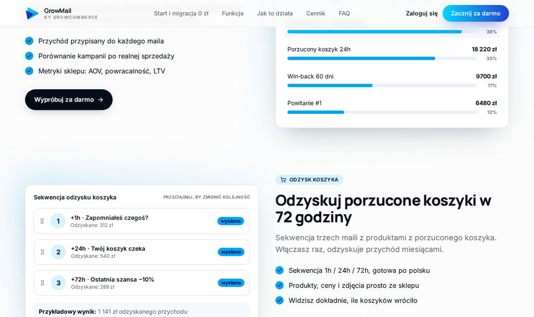Click the 12% percentage label
The height and width of the screenshot is (317, 534).
click(x=492, y=112)
